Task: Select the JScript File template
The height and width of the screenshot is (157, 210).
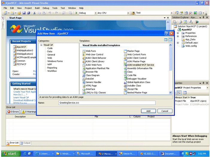Action: point(131,89)
